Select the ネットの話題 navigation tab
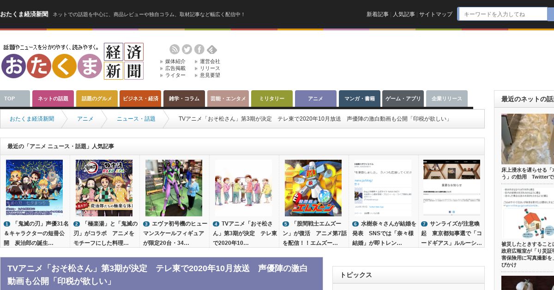This screenshot has width=554, height=290. (53, 99)
